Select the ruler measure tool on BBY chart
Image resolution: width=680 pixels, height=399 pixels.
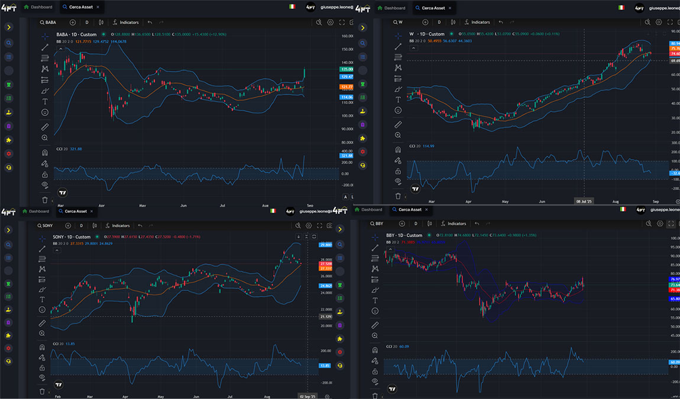[374, 325]
